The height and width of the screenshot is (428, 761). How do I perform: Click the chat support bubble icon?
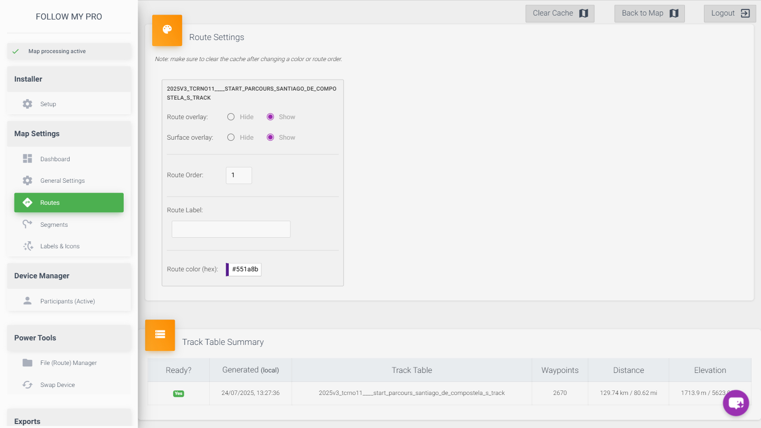pos(735,402)
